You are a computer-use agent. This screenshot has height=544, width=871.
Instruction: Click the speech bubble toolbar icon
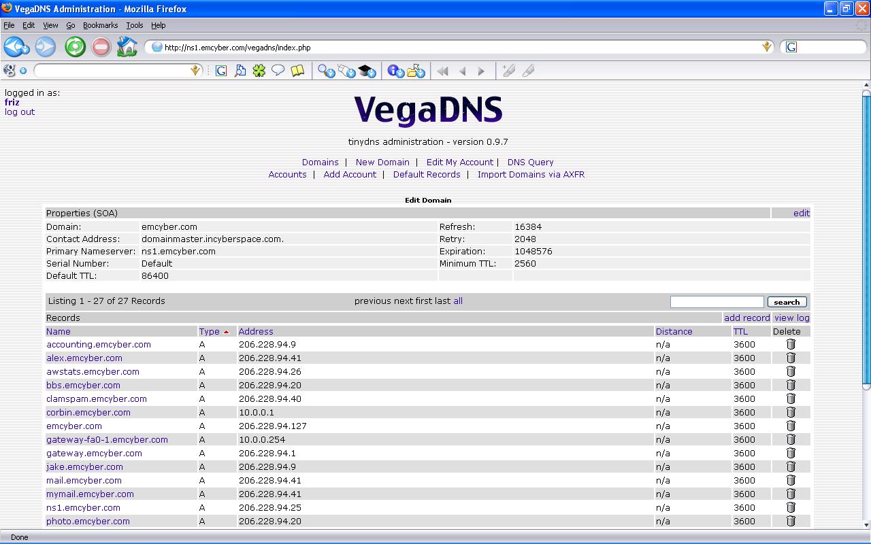tap(278, 70)
